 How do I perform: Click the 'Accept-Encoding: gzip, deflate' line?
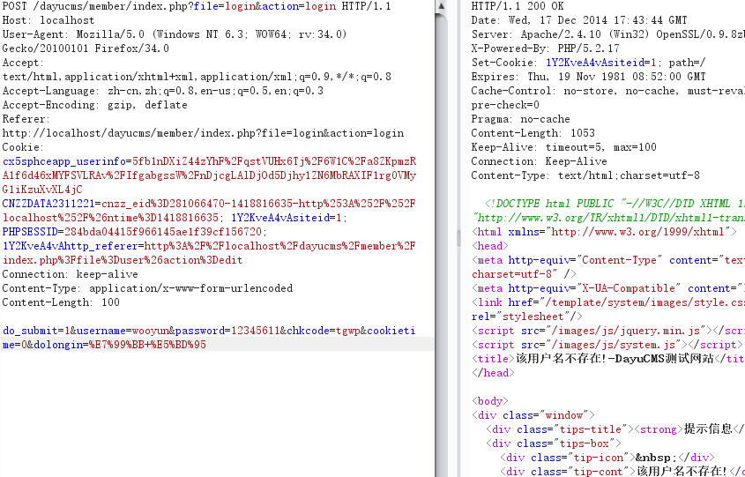pyautogui.click(x=95, y=105)
